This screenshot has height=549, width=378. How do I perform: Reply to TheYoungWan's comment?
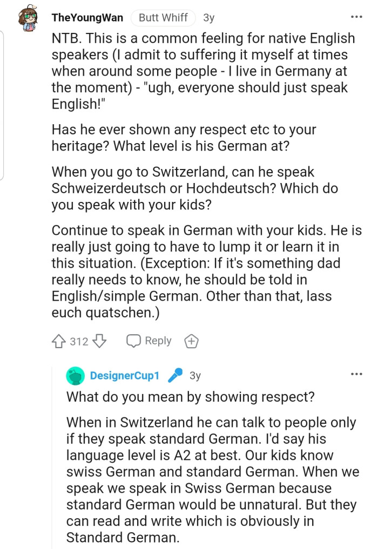pyautogui.click(x=148, y=341)
